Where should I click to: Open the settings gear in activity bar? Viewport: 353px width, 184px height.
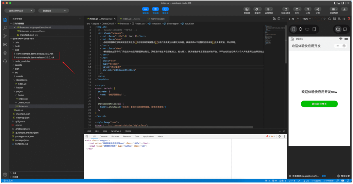coord(5,175)
